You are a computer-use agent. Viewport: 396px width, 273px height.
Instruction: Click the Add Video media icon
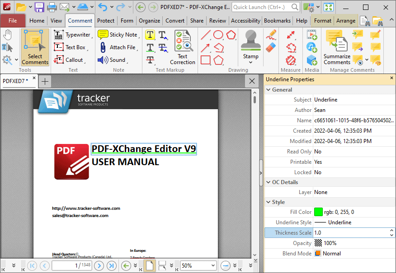pos(312,35)
